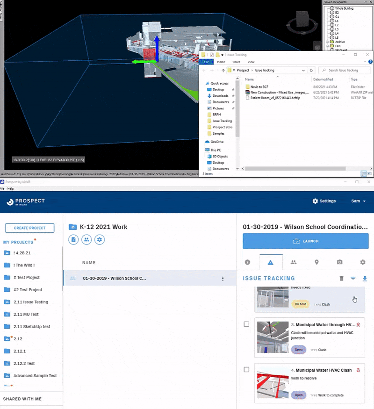The width and height of the screenshot is (374, 409).
Task: Expand the Archive folder in Saved Viewpoints
Action: point(327,42)
